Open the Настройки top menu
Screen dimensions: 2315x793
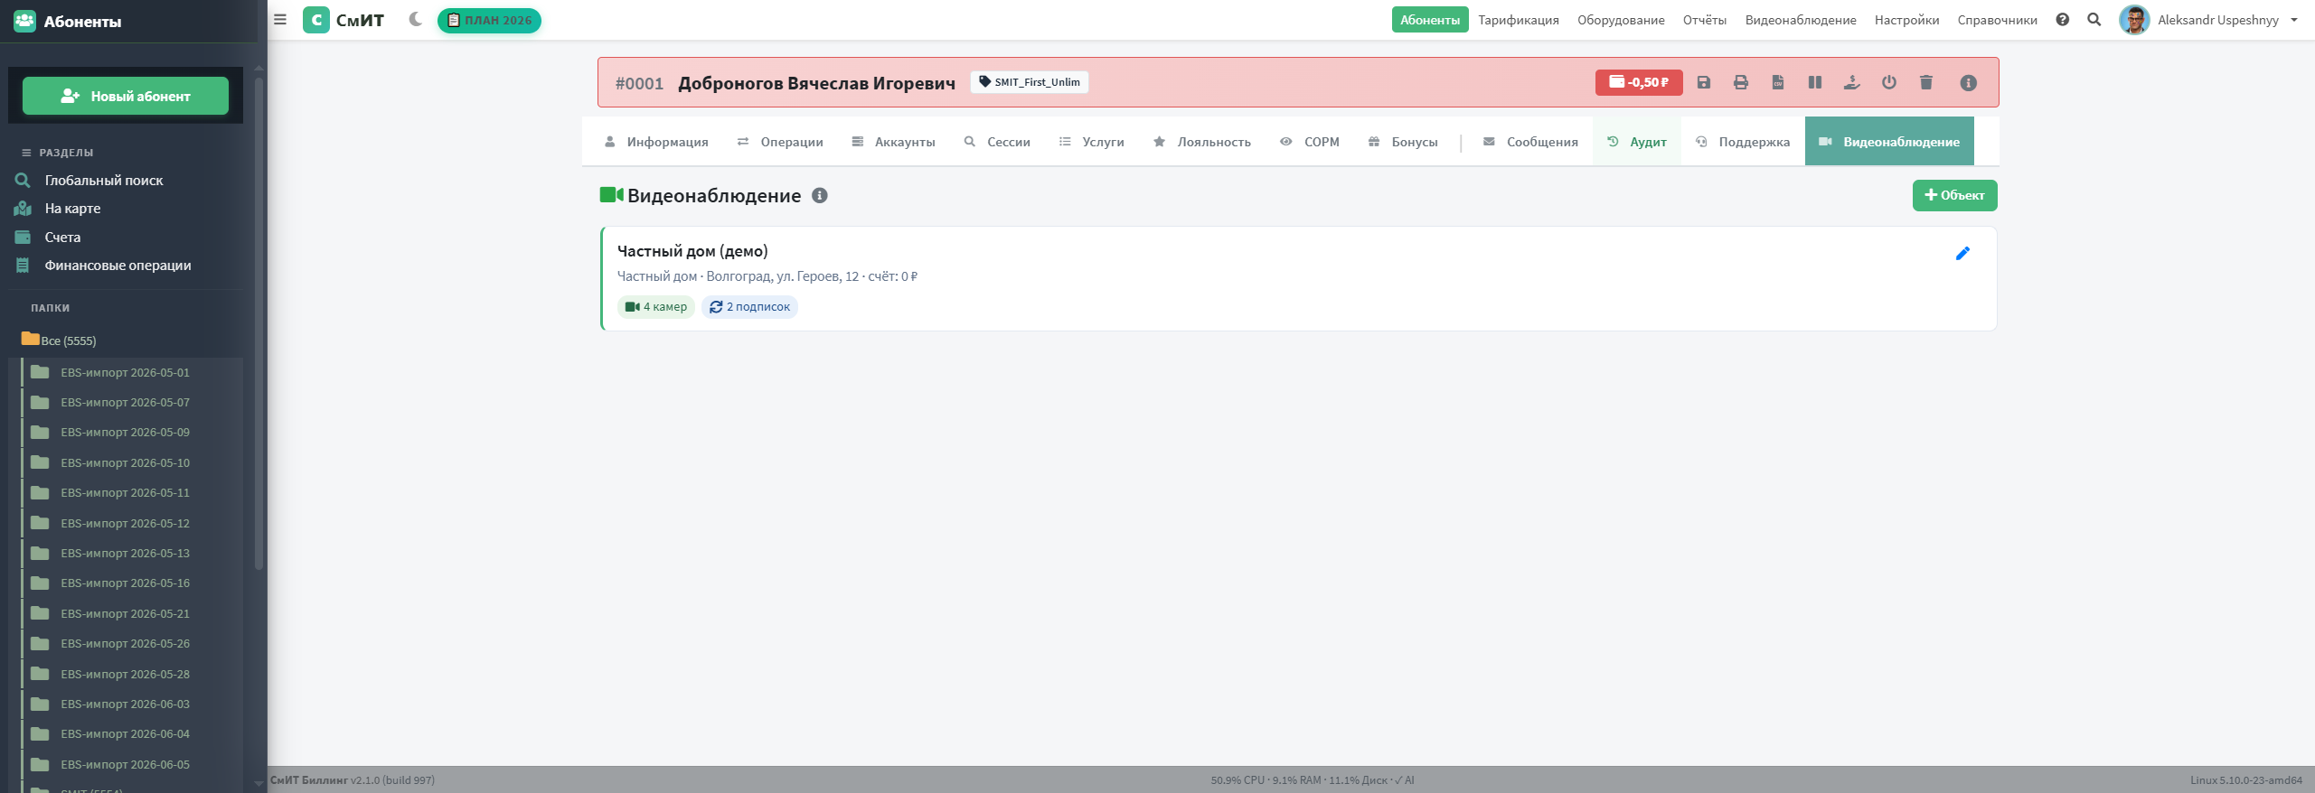pyautogui.click(x=1906, y=20)
